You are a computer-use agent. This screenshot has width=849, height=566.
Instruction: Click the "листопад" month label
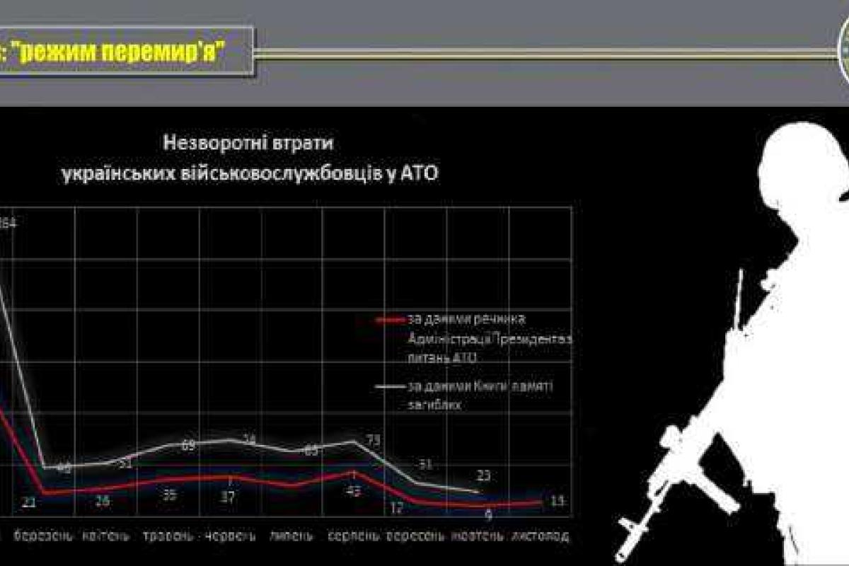pyautogui.click(x=540, y=536)
